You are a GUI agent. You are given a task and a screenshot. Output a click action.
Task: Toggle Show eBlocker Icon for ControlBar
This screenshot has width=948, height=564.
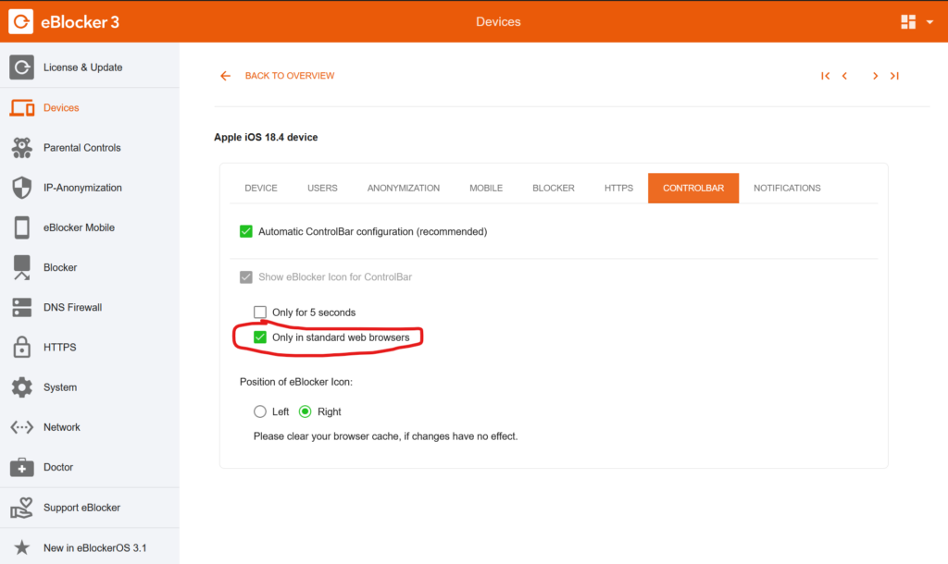tap(246, 277)
